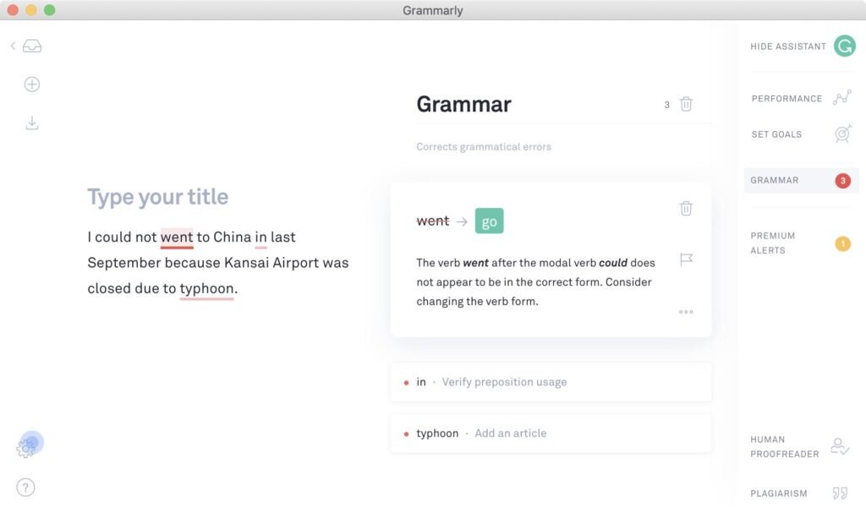Dismiss all Grammar alerts with header trash icon
The height and width of the screenshot is (513, 866).
686,104
